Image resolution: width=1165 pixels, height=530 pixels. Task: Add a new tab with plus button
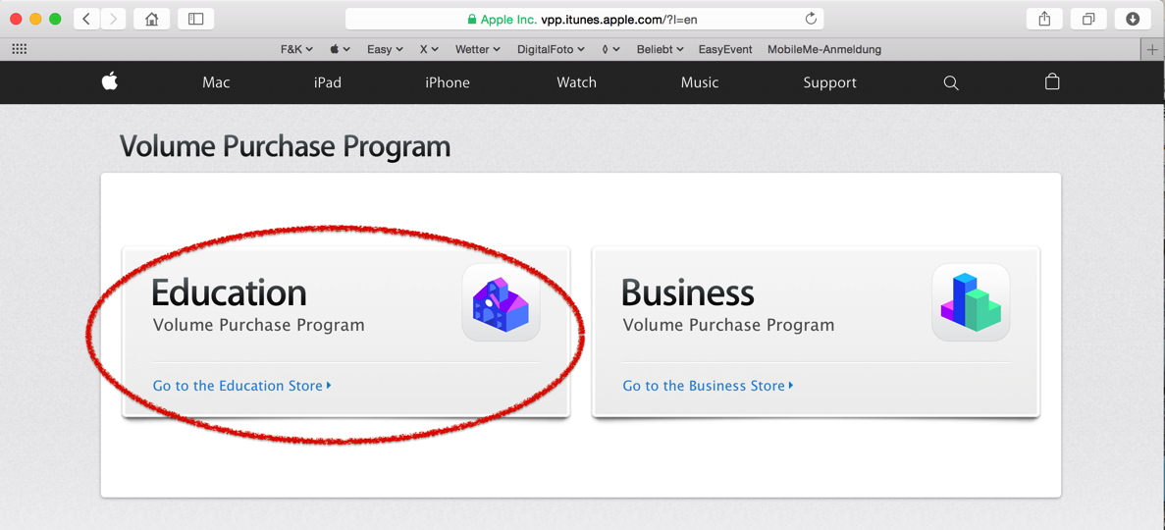tap(1152, 50)
